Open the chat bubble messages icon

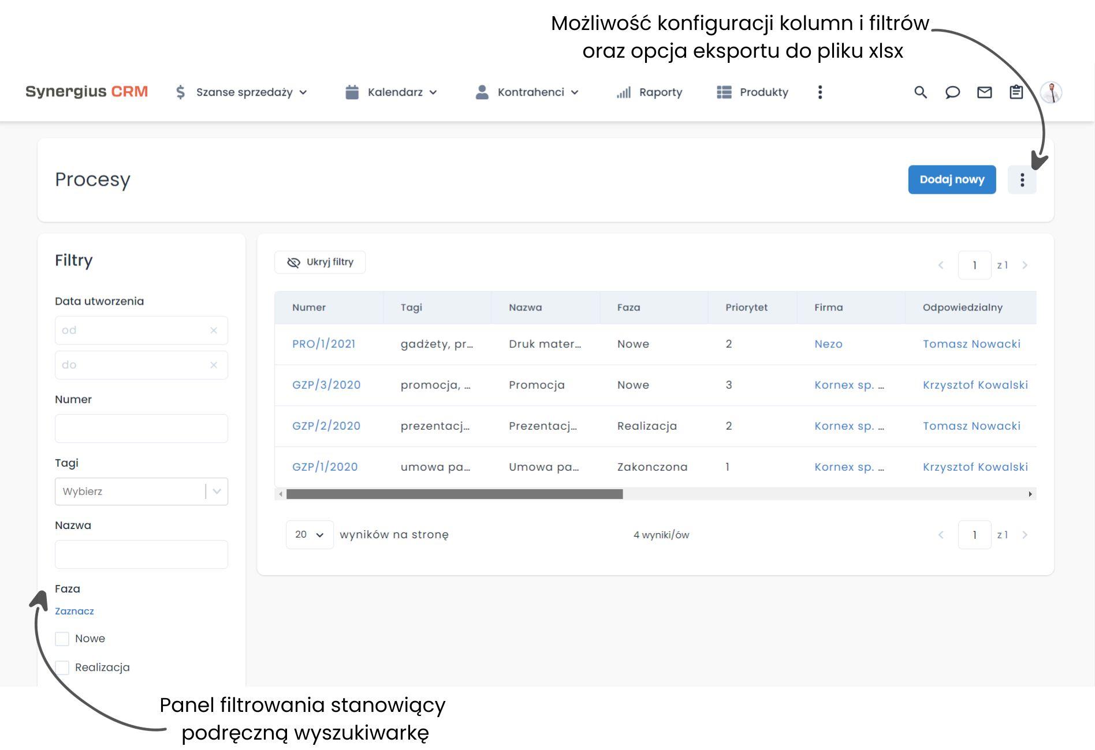pyautogui.click(x=952, y=92)
